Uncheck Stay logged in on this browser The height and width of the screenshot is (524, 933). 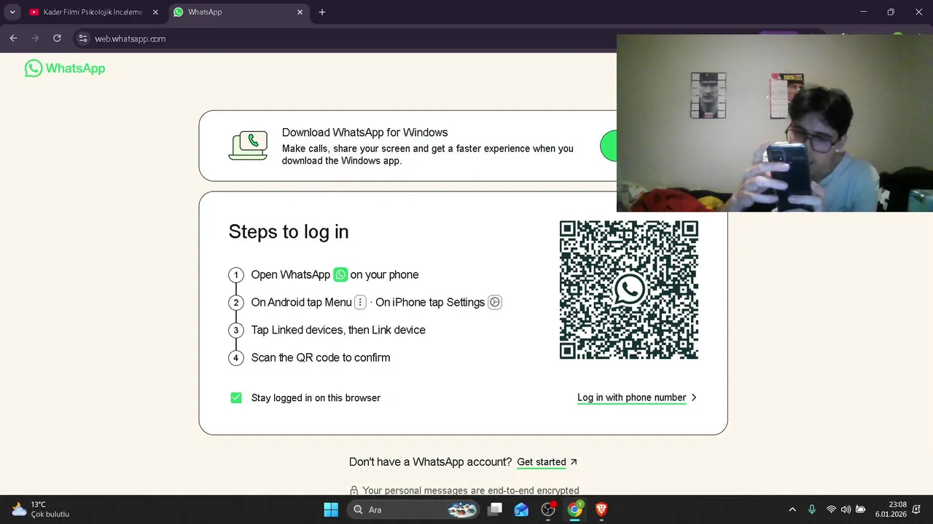236,397
